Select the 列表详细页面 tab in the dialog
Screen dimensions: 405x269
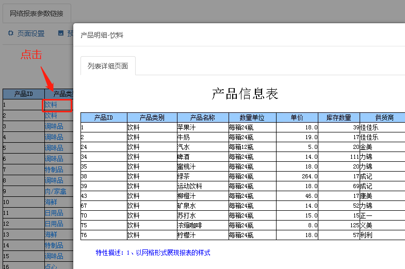108,66
